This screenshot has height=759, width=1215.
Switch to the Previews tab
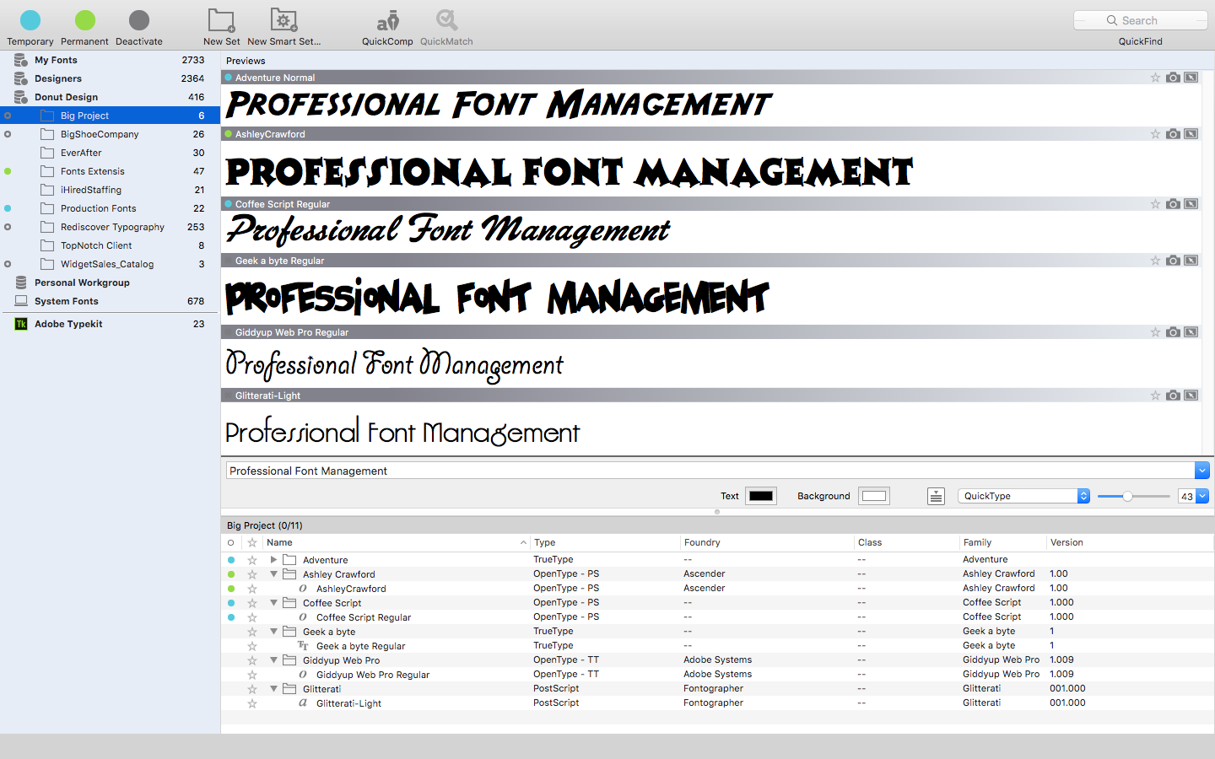pyautogui.click(x=245, y=60)
